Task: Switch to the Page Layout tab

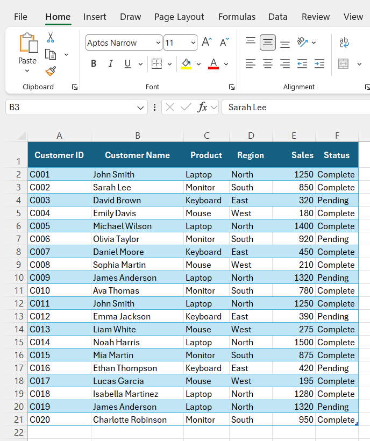Action: pos(179,17)
